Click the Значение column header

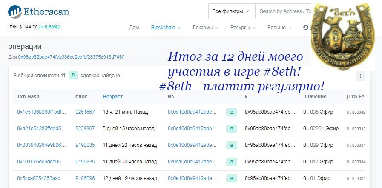point(315,97)
